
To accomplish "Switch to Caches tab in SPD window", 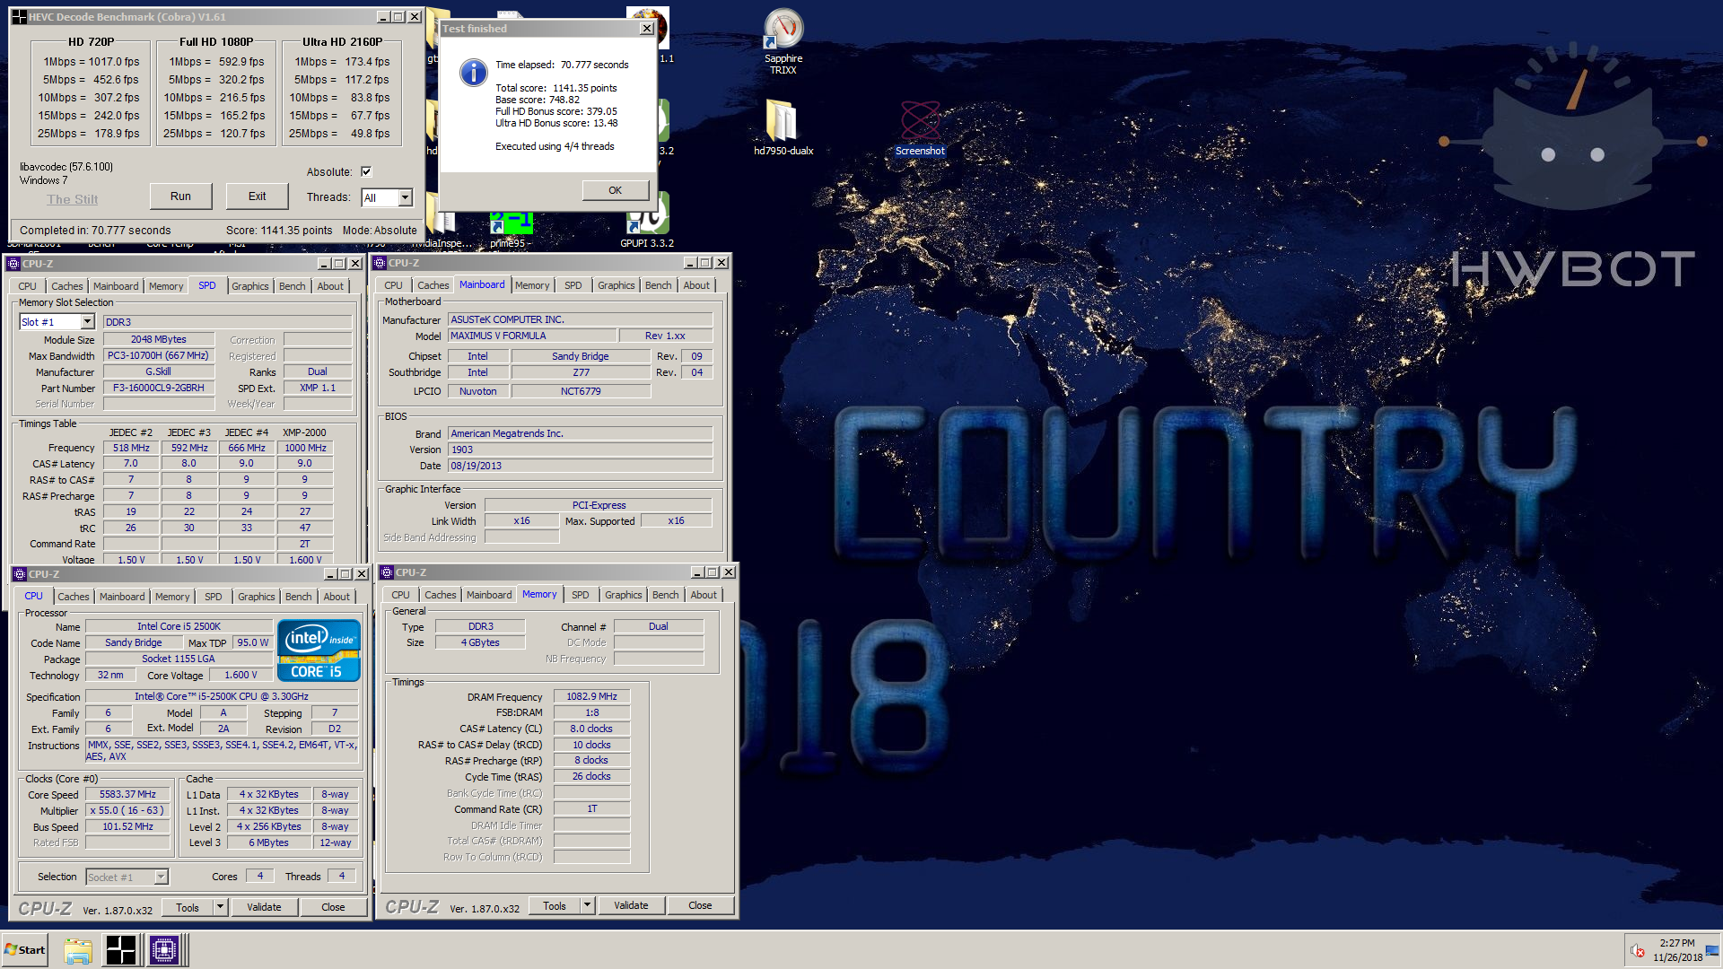I will click(67, 286).
